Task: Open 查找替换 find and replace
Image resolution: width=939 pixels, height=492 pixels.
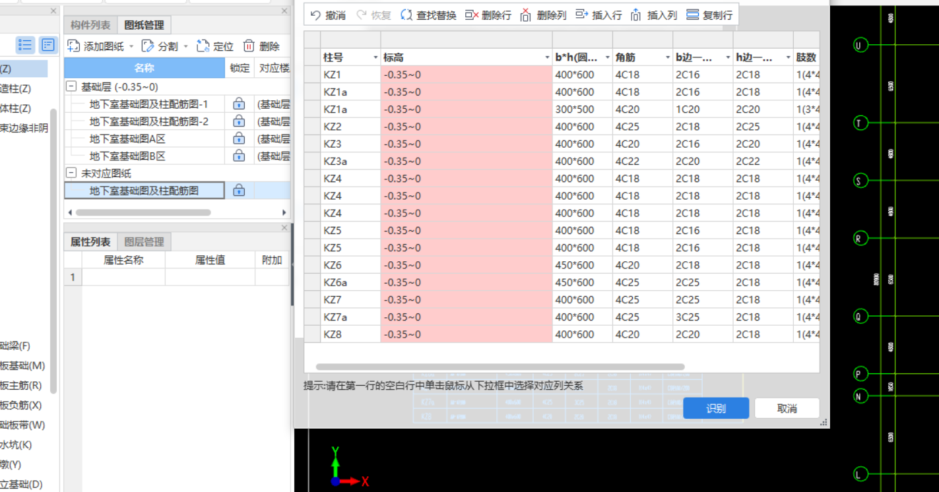Action: pos(428,15)
